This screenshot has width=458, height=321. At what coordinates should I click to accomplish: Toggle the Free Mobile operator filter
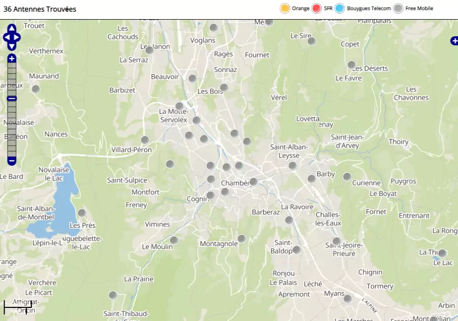click(x=398, y=9)
